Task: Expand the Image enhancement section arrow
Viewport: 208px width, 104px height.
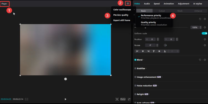Action: pos(162,77)
